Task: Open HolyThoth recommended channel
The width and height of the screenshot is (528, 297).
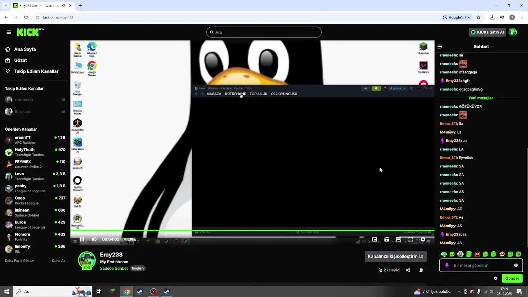Action: click(35, 152)
